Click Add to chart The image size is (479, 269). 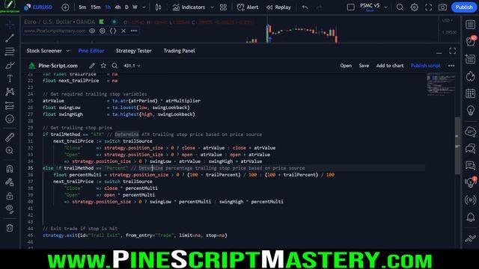(390, 66)
